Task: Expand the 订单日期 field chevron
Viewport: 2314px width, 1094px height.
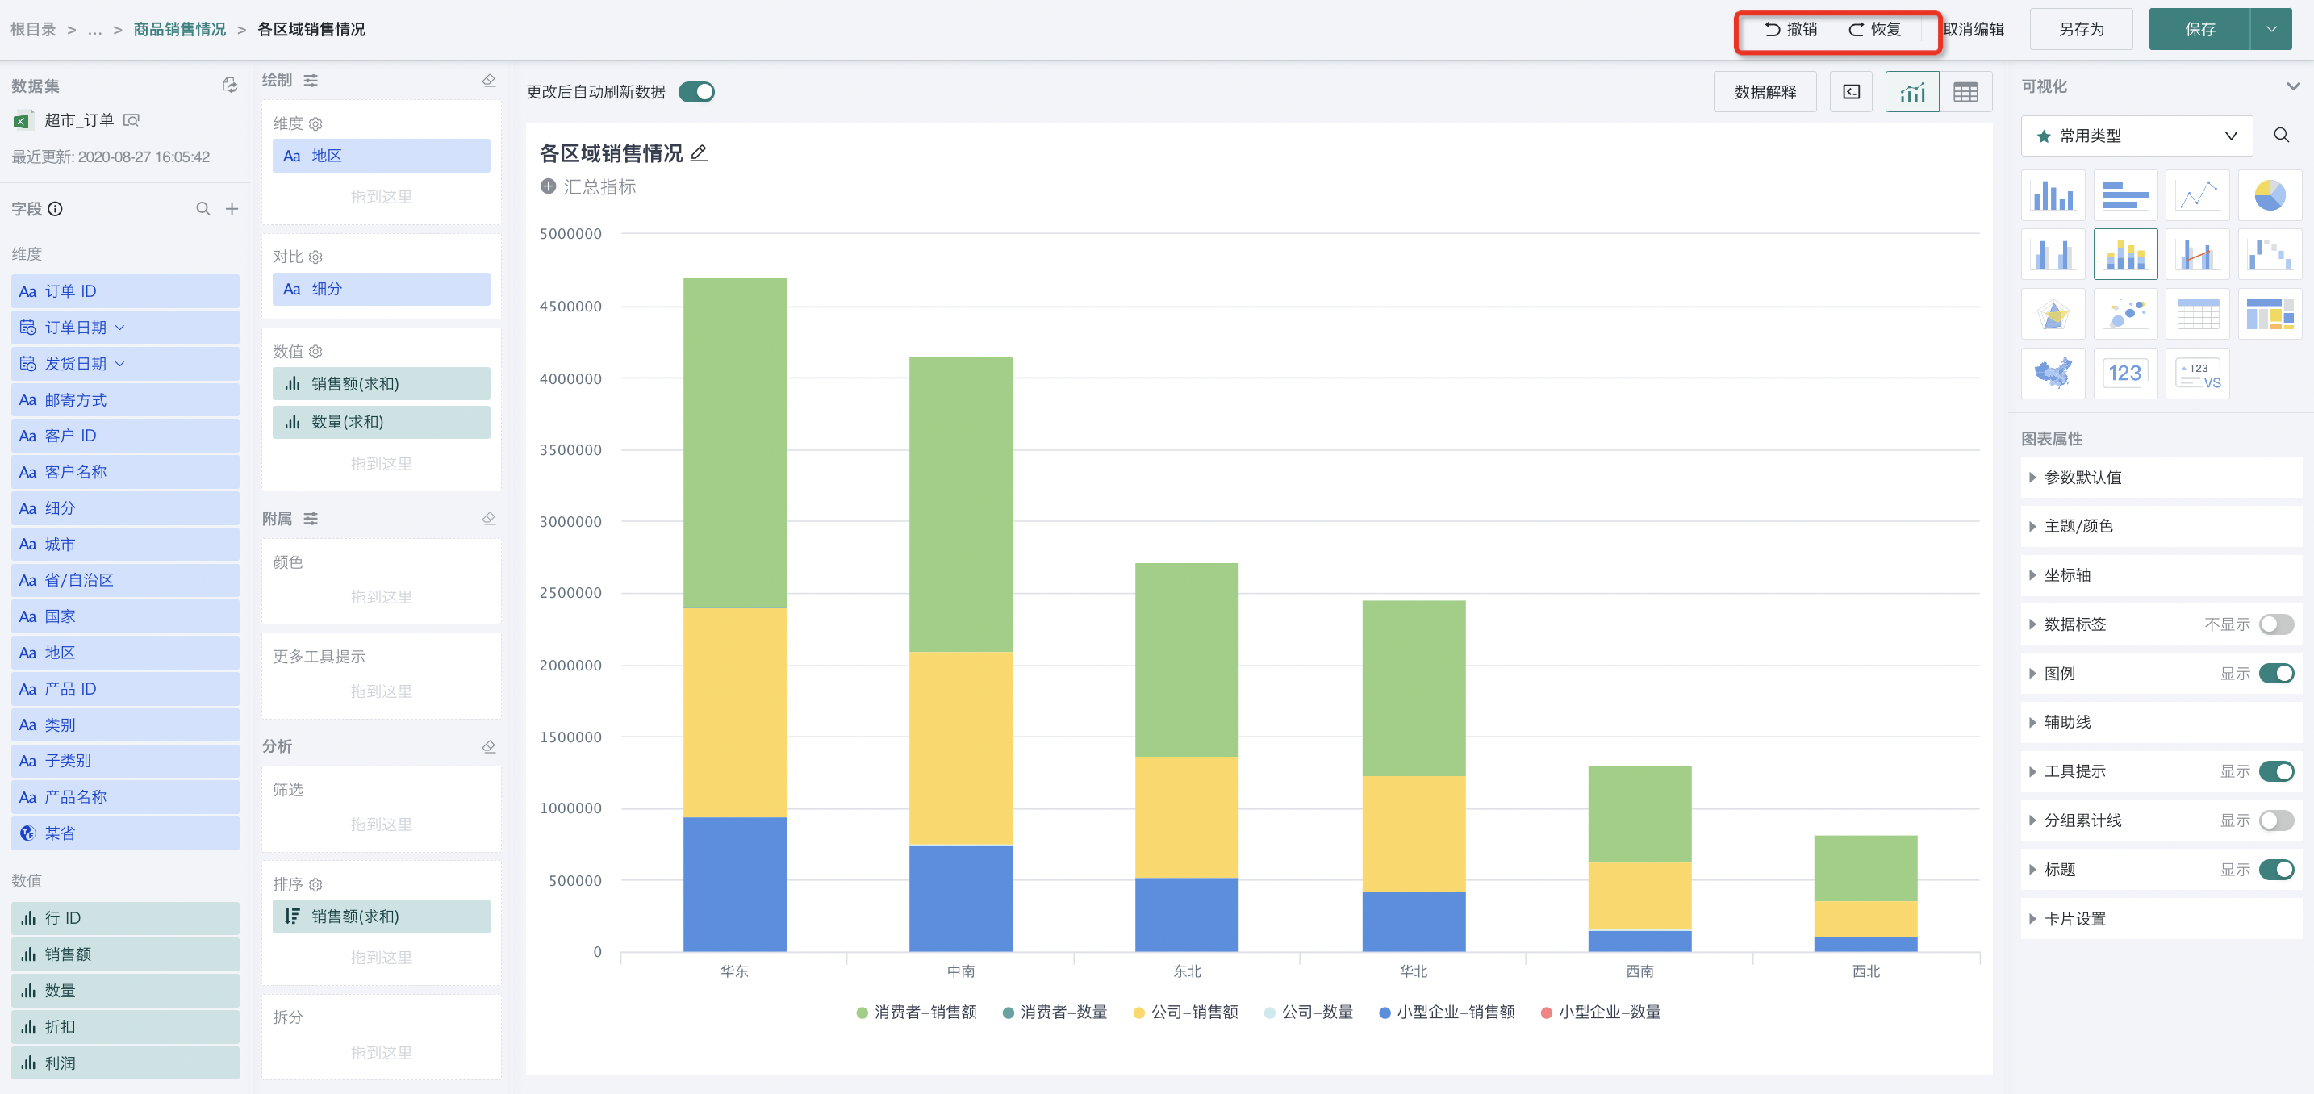Action: (x=119, y=328)
